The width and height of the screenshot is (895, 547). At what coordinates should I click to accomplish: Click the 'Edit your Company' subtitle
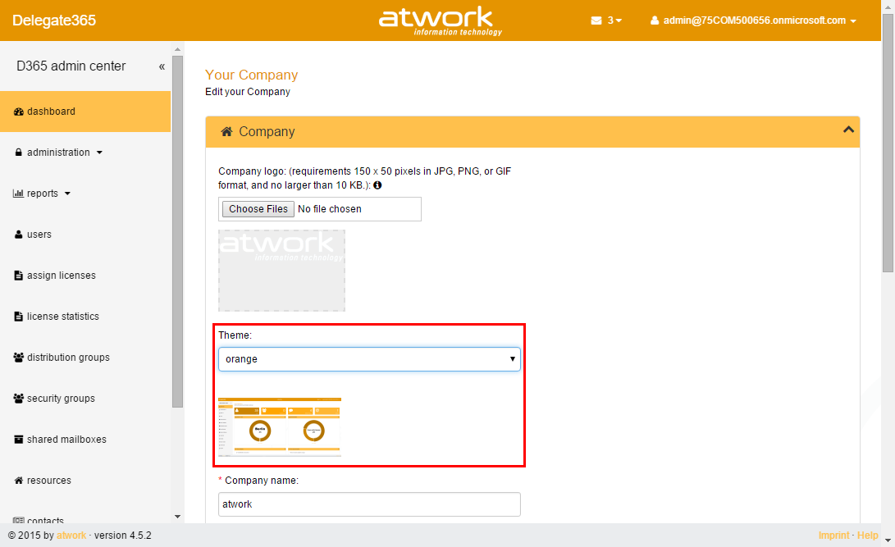(248, 92)
